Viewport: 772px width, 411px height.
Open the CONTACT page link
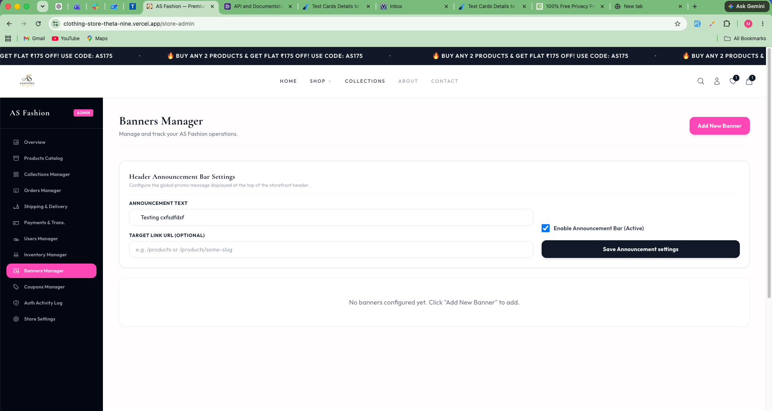(445, 81)
